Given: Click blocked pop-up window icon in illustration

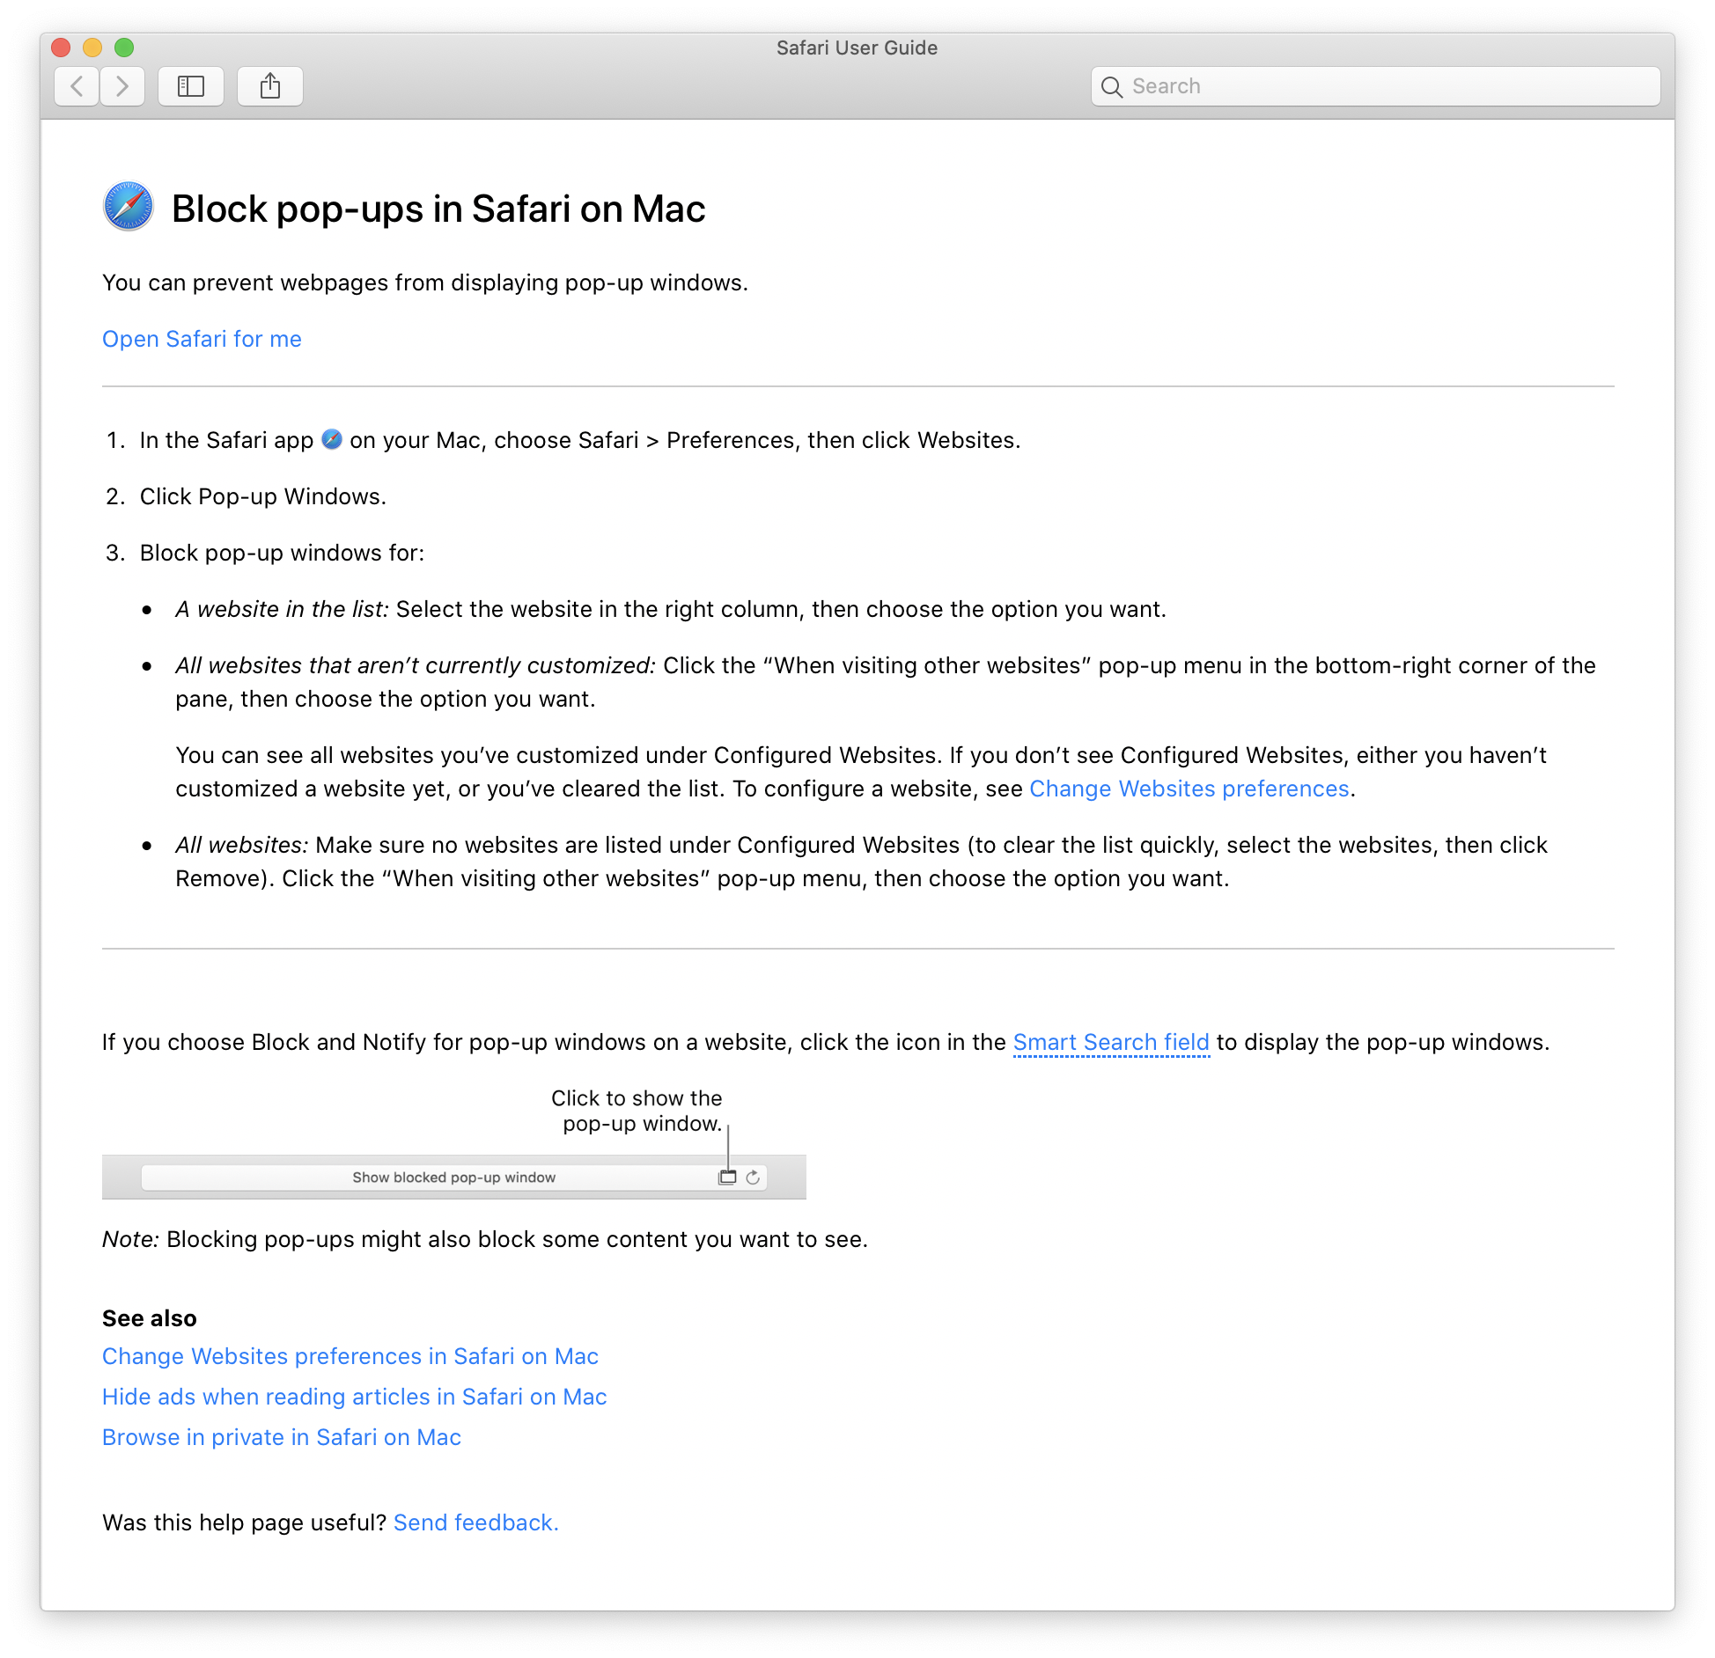Looking at the screenshot, I should point(727,1177).
